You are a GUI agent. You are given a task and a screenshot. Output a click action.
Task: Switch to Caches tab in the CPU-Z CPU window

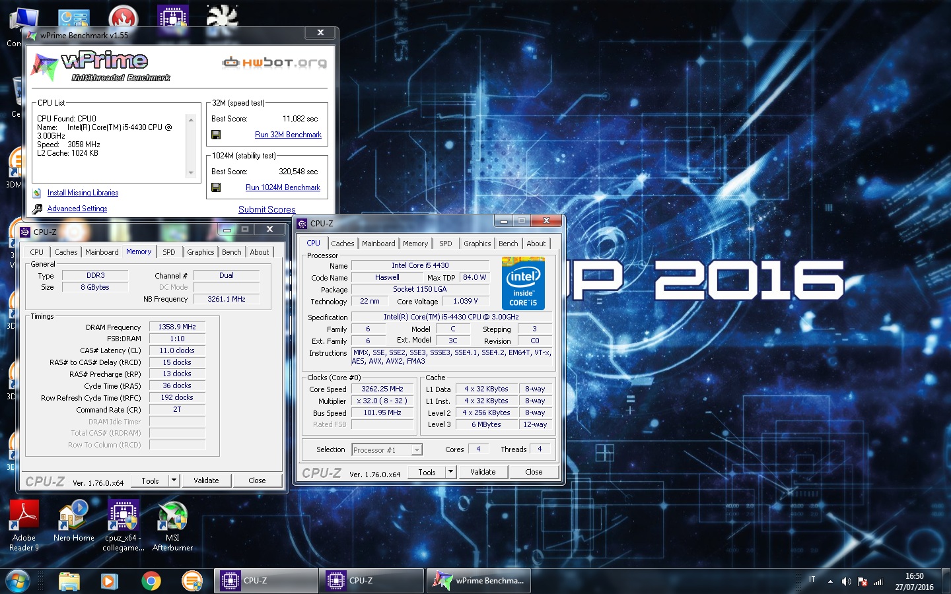[x=343, y=244]
